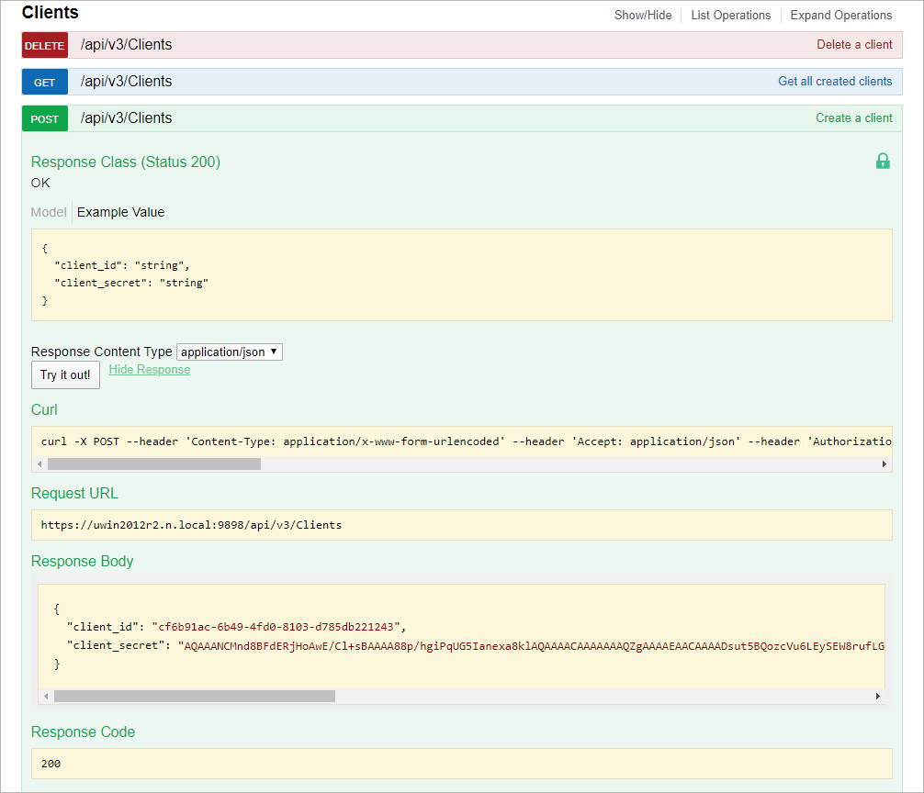Click the curl command text

tap(466, 441)
